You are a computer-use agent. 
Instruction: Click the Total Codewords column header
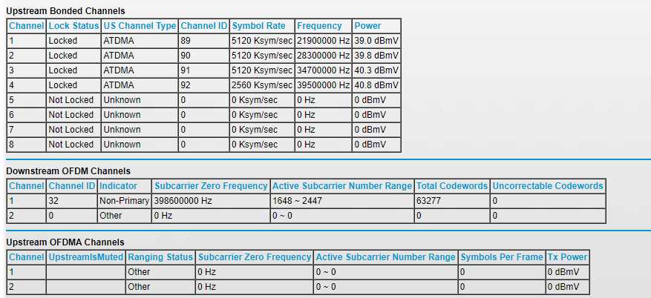452,185
